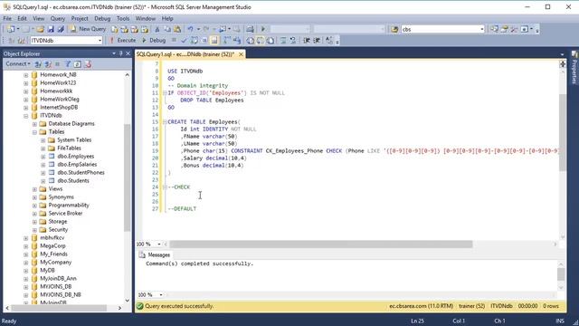Select the InternetShopDB database
Screen dimensions: 579x326
coord(59,107)
